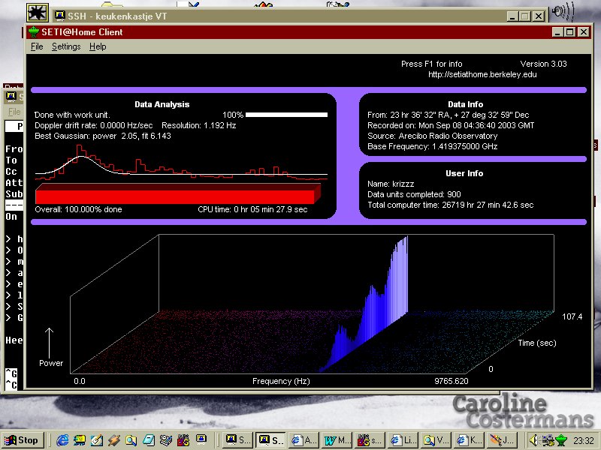Click the 23:32 system clock
Image resolution: width=601 pixels, height=450 pixels.
coord(584,440)
